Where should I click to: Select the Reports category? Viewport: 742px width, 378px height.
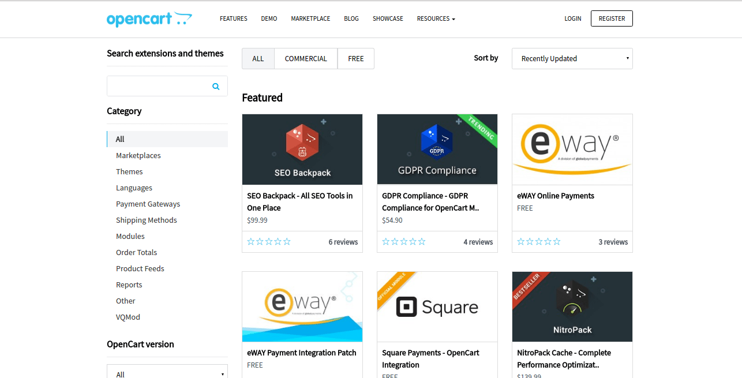(129, 285)
